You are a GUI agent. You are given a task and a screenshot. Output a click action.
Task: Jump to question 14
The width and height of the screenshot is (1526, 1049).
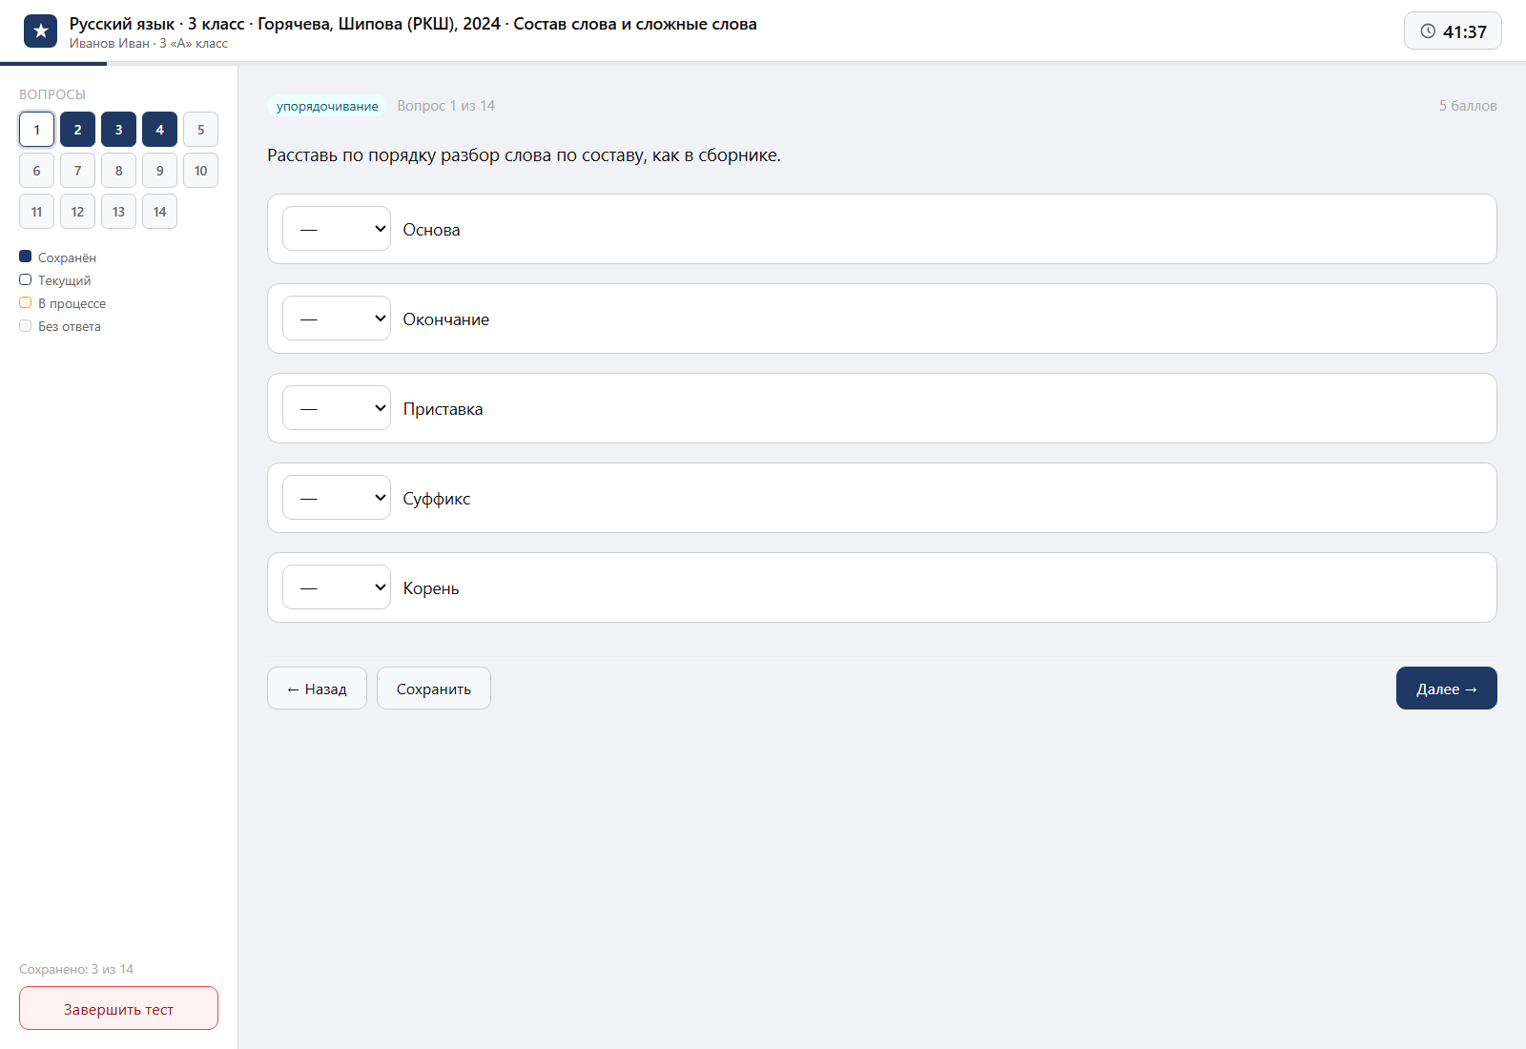tap(159, 212)
